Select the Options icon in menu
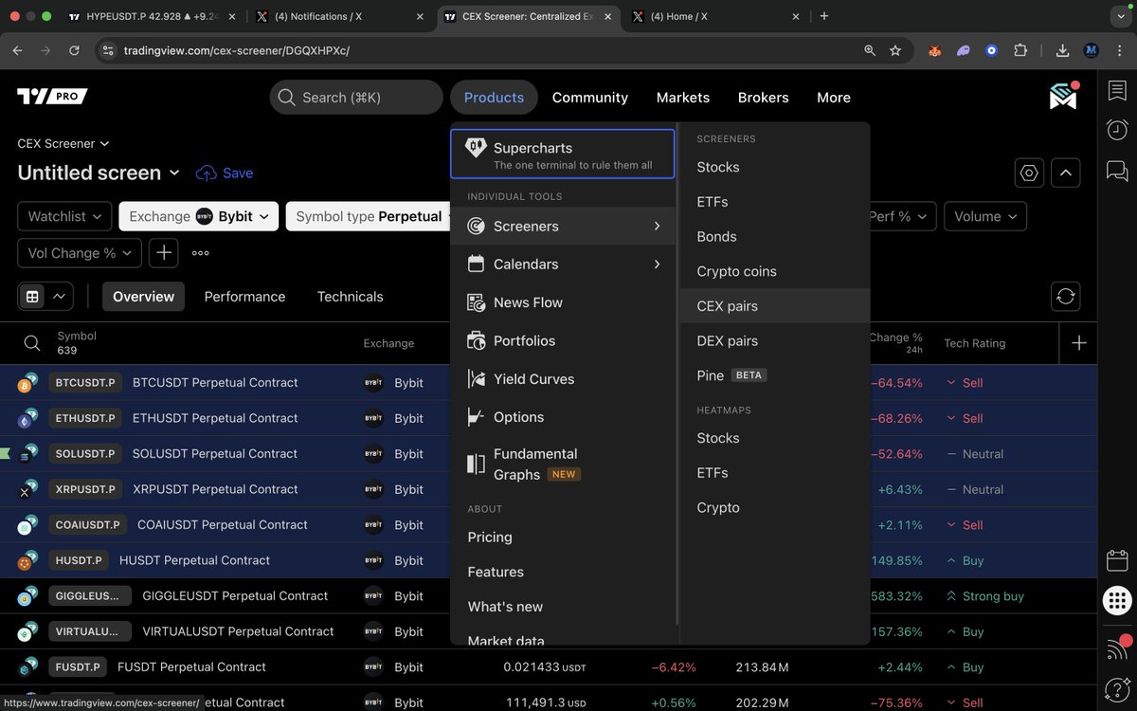The image size is (1137, 711). point(476,417)
